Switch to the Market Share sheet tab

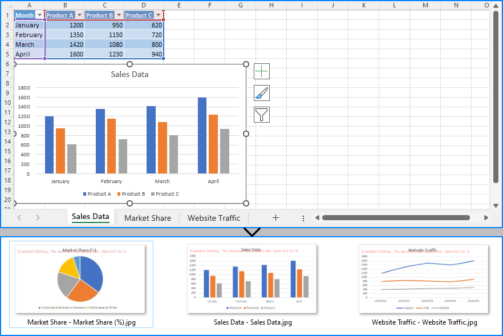(147, 217)
